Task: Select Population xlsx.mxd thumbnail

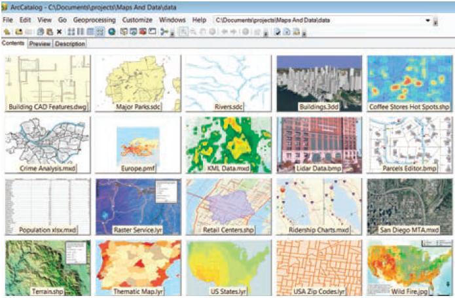Action: tap(48, 206)
